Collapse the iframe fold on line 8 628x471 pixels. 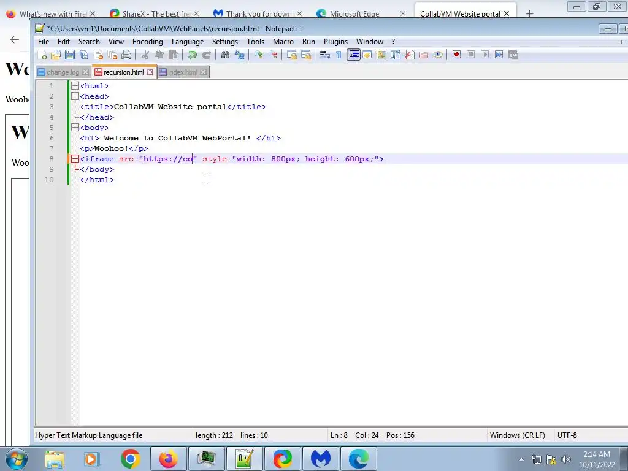(75, 159)
